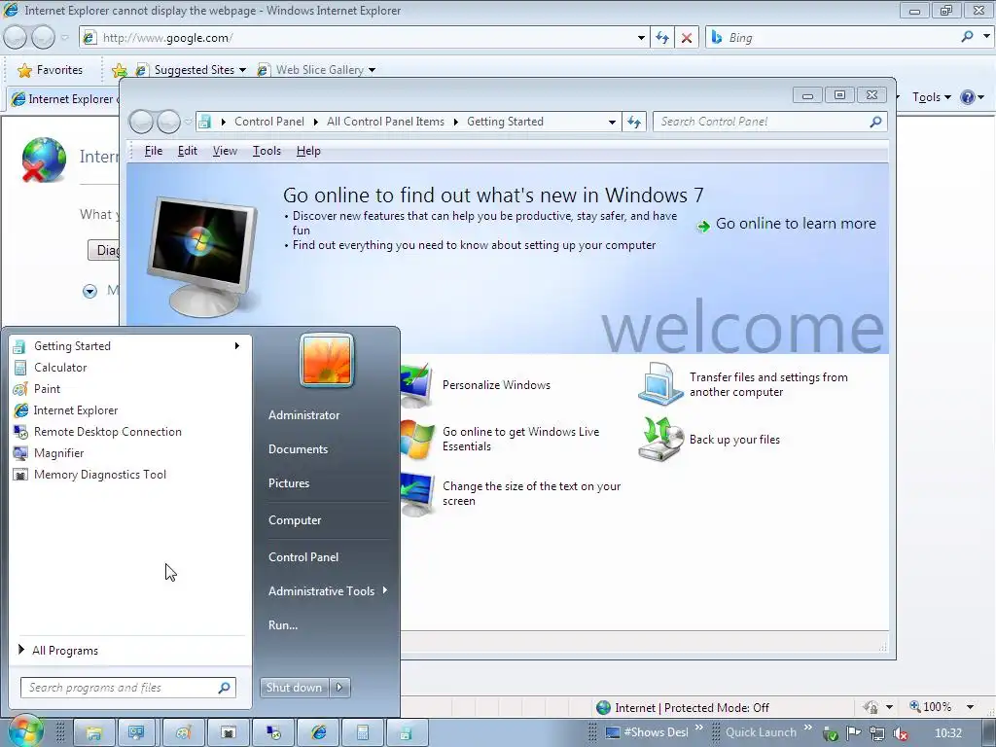The width and height of the screenshot is (996, 747).
Task: Switch to Internet Explorer on the taskbar
Action: (x=317, y=733)
